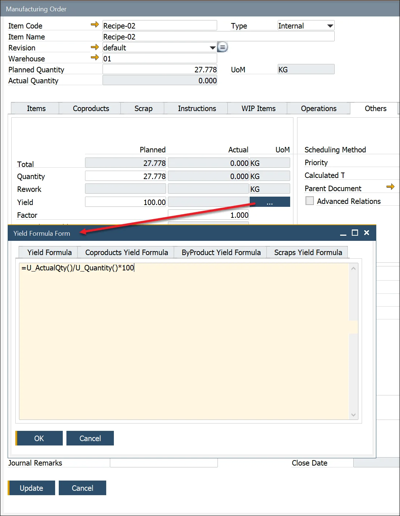Close the Yield Formula Form dialog

click(x=367, y=233)
